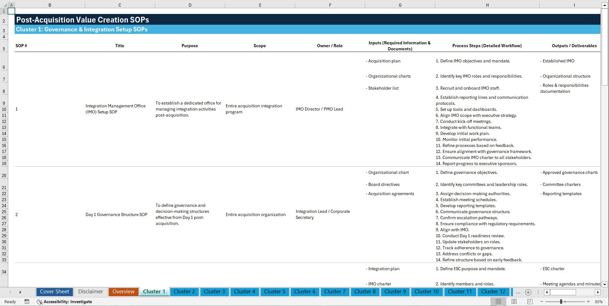The height and width of the screenshot is (306, 609).
Task: Zoom out using the minus icon
Action: coord(542,302)
